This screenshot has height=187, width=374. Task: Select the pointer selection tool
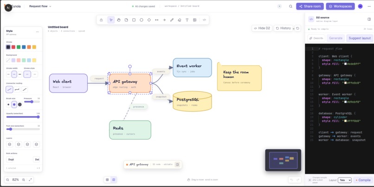(111, 20)
